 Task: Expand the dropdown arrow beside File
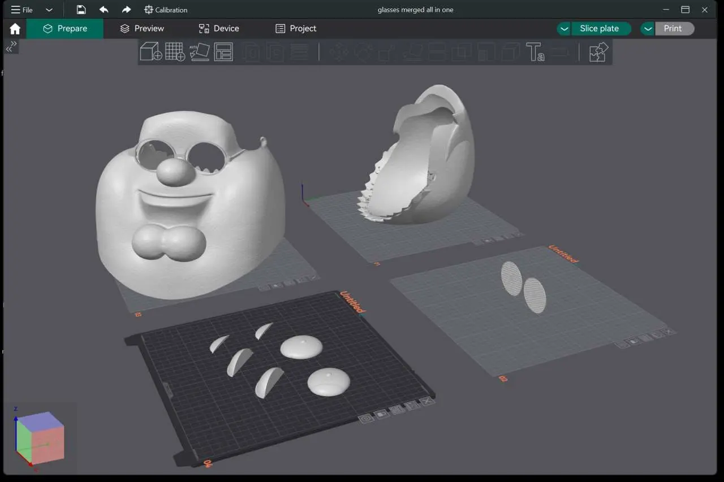49,10
